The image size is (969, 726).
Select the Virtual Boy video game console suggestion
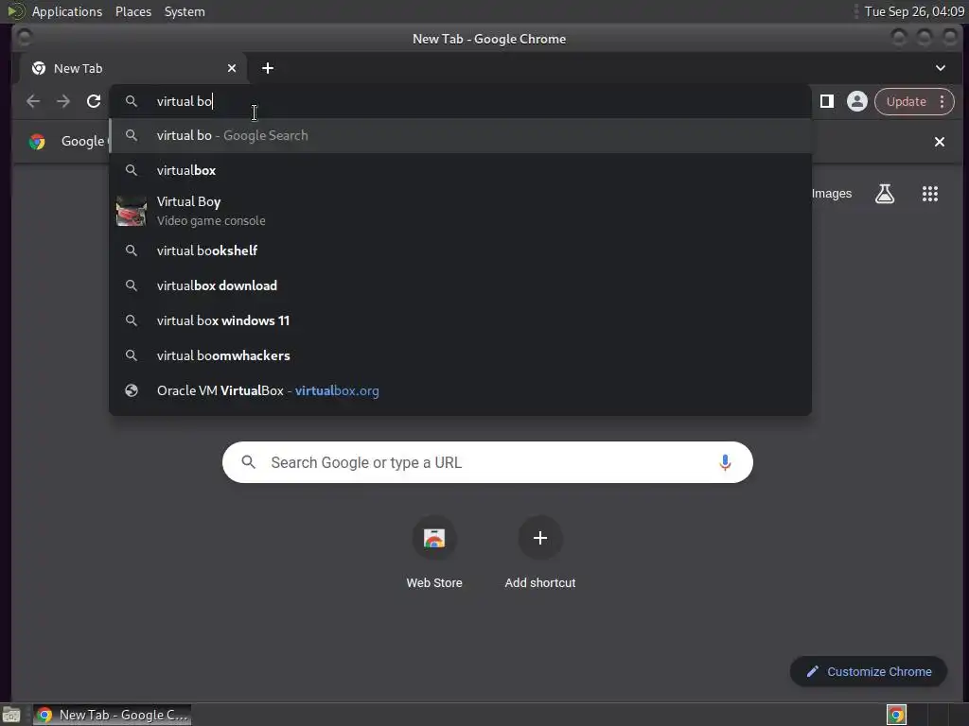460,211
